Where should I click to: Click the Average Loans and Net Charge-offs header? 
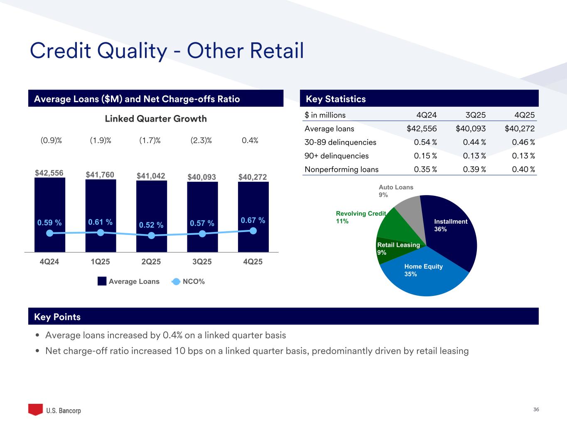click(156, 98)
